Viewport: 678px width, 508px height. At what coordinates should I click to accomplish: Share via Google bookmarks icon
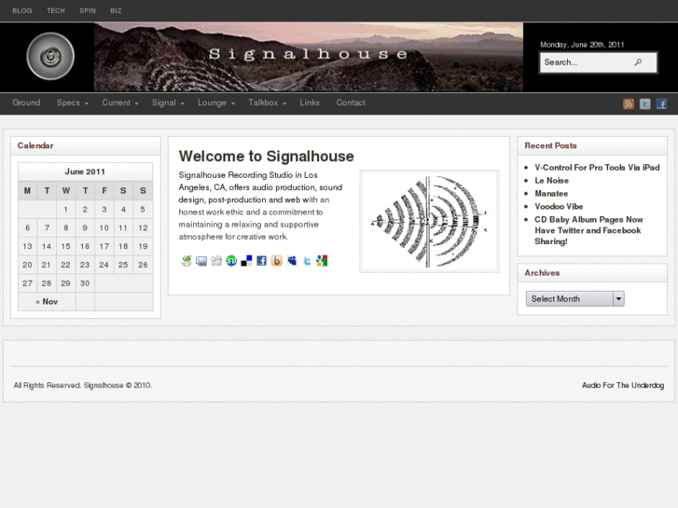pyautogui.click(x=322, y=261)
